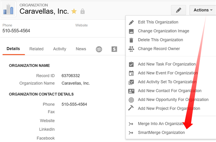Choose Add Activity Set To Organization
This screenshot has height=142, width=216.
tap(167, 82)
